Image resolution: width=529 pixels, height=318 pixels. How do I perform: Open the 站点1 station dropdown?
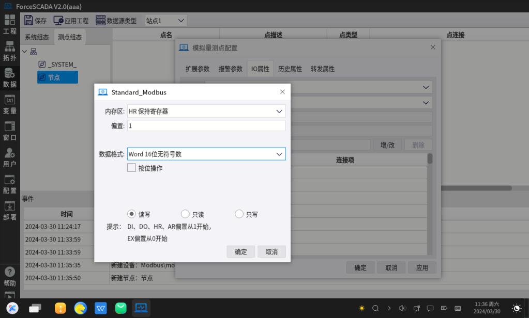[165, 21]
